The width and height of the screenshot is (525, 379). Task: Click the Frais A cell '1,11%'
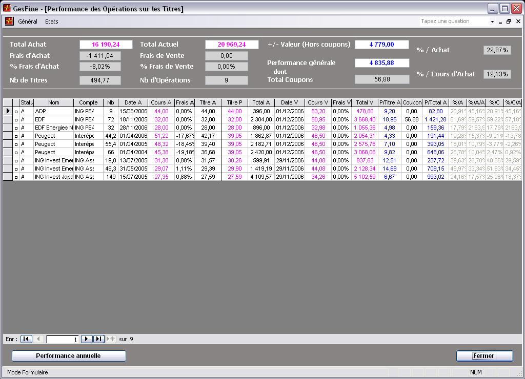click(184, 169)
